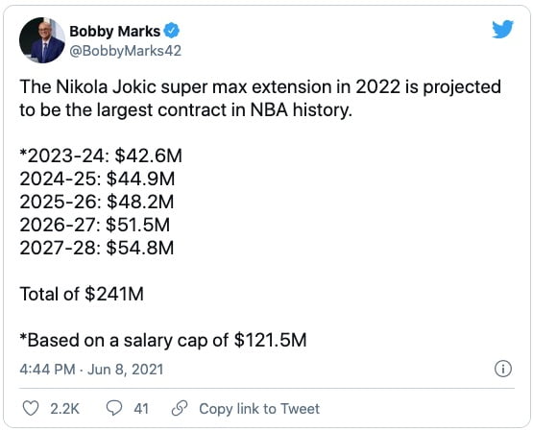Click the Nikola Jokic super max sentence
Viewport: 533px width, 431px height.
[x=260, y=98]
